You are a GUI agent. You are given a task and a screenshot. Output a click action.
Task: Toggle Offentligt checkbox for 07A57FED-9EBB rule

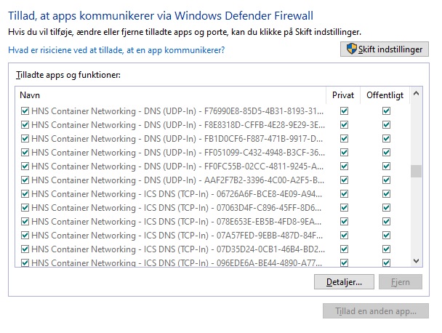(x=386, y=235)
